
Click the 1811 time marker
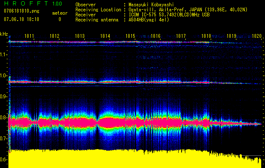(29, 37)
